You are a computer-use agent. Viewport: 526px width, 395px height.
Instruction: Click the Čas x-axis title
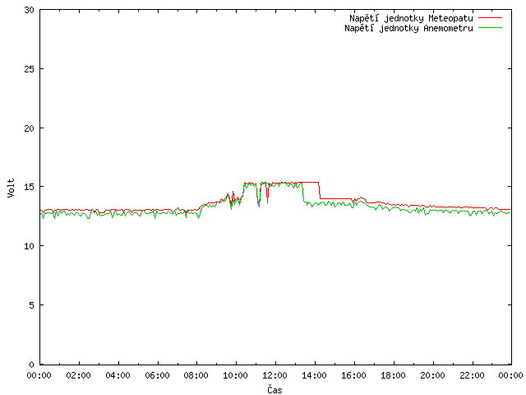click(x=275, y=389)
